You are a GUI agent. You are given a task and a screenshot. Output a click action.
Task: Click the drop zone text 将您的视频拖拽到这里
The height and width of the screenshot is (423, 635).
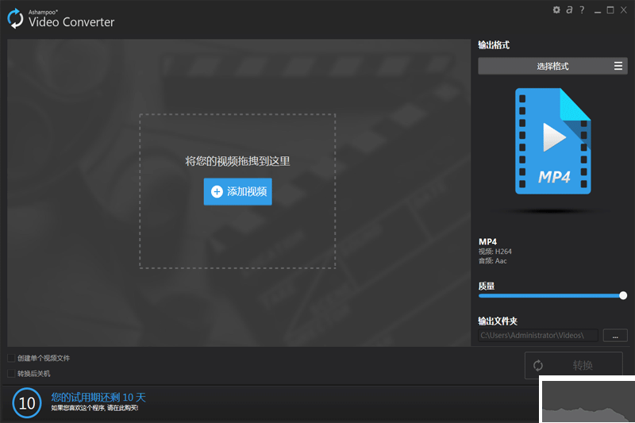237,161
